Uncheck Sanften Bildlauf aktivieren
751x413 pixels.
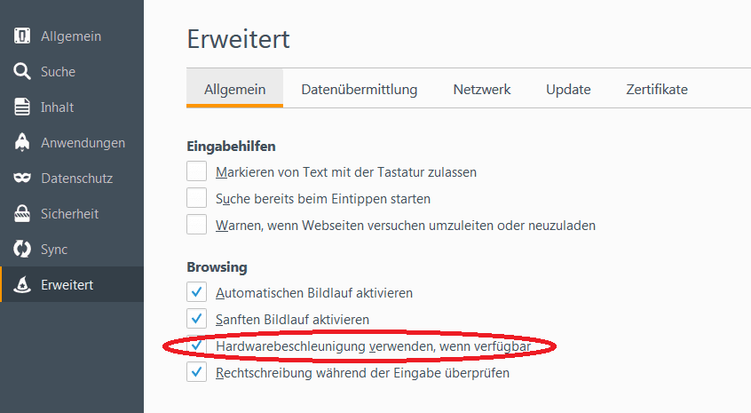pyautogui.click(x=196, y=319)
